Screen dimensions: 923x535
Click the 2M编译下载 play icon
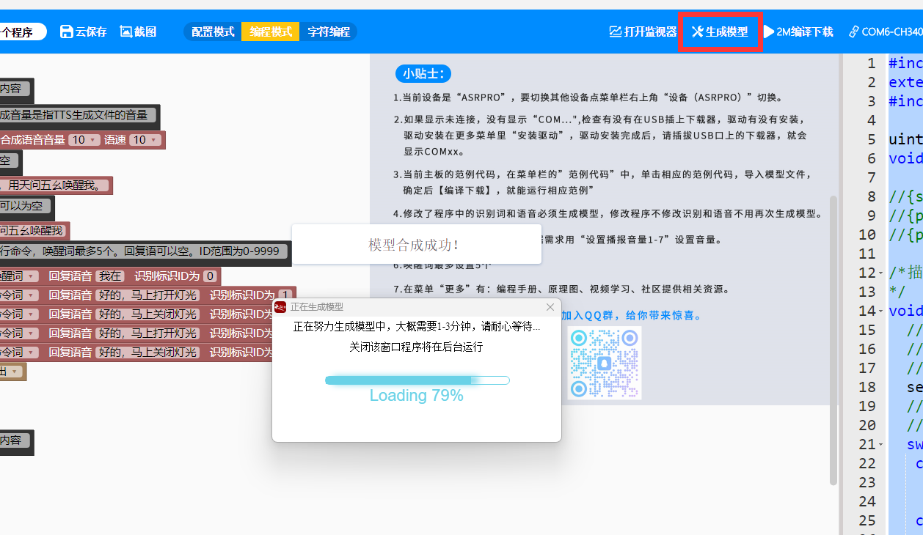[x=769, y=32]
